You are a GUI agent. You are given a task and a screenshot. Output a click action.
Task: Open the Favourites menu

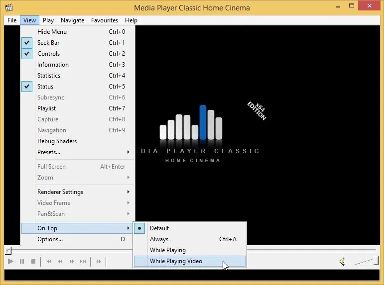[x=105, y=20]
